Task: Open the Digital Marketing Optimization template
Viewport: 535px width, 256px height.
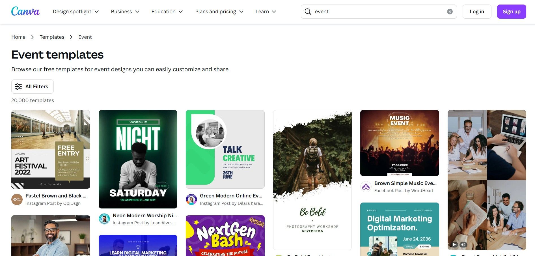Action: point(400,229)
